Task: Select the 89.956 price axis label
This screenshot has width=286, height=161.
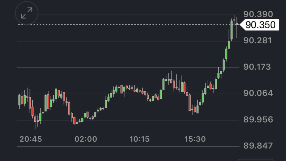Action: (x=258, y=120)
